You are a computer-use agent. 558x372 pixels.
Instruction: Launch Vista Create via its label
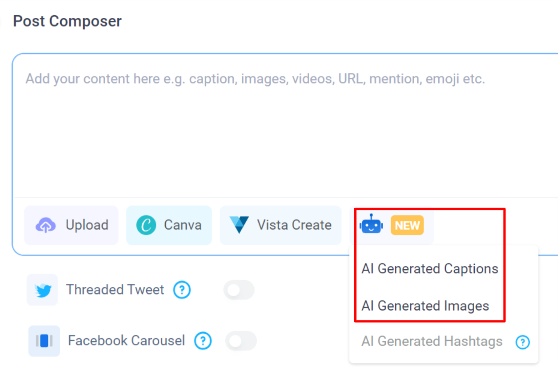(x=294, y=225)
